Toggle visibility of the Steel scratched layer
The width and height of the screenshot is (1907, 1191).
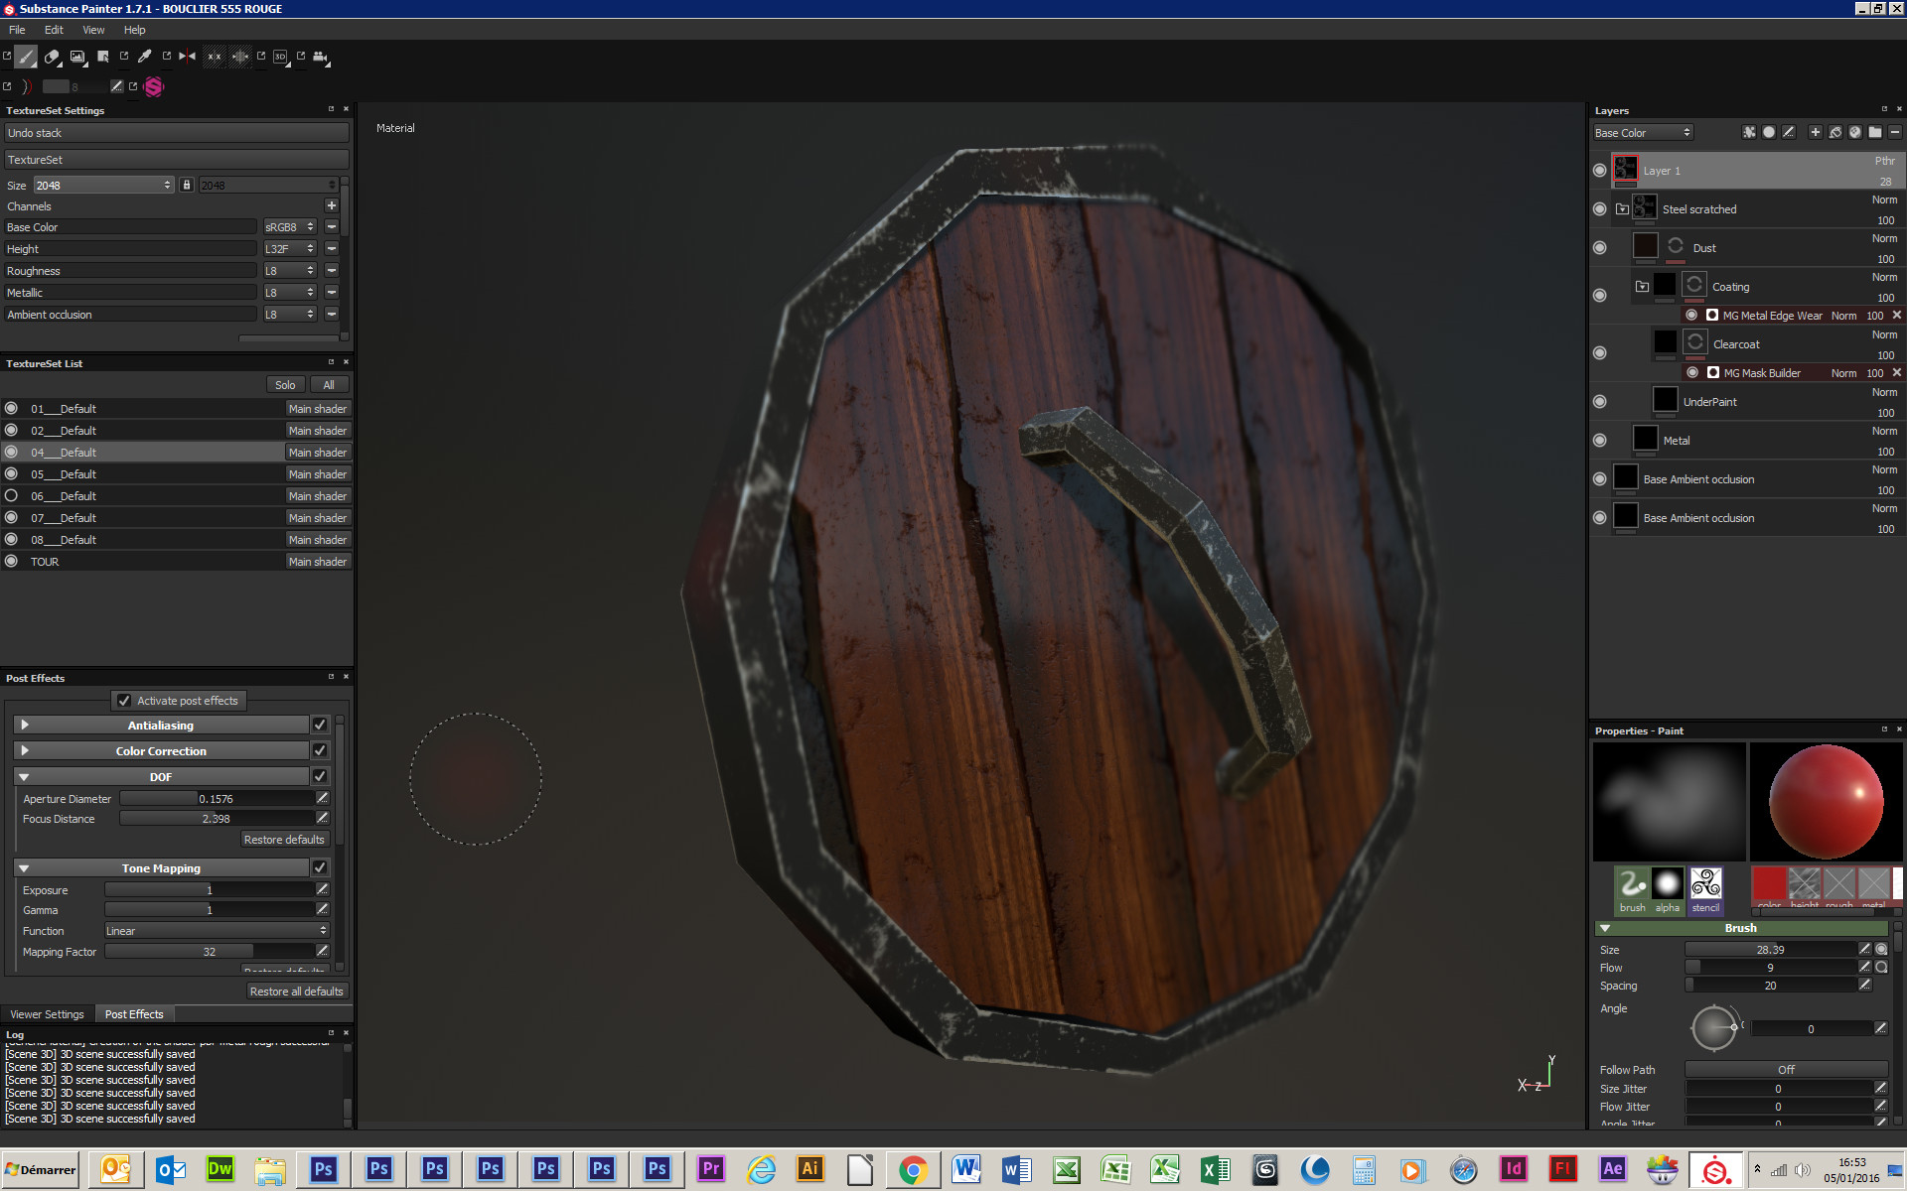click(1600, 208)
